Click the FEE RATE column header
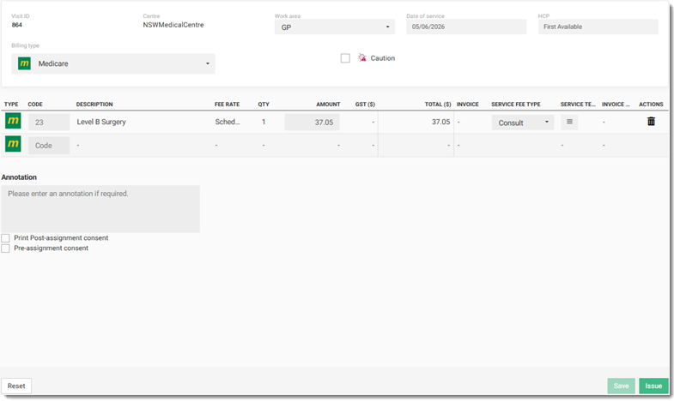 click(x=227, y=105)
